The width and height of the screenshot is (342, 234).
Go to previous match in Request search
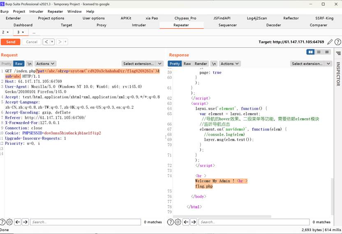[x=18, y=222]
